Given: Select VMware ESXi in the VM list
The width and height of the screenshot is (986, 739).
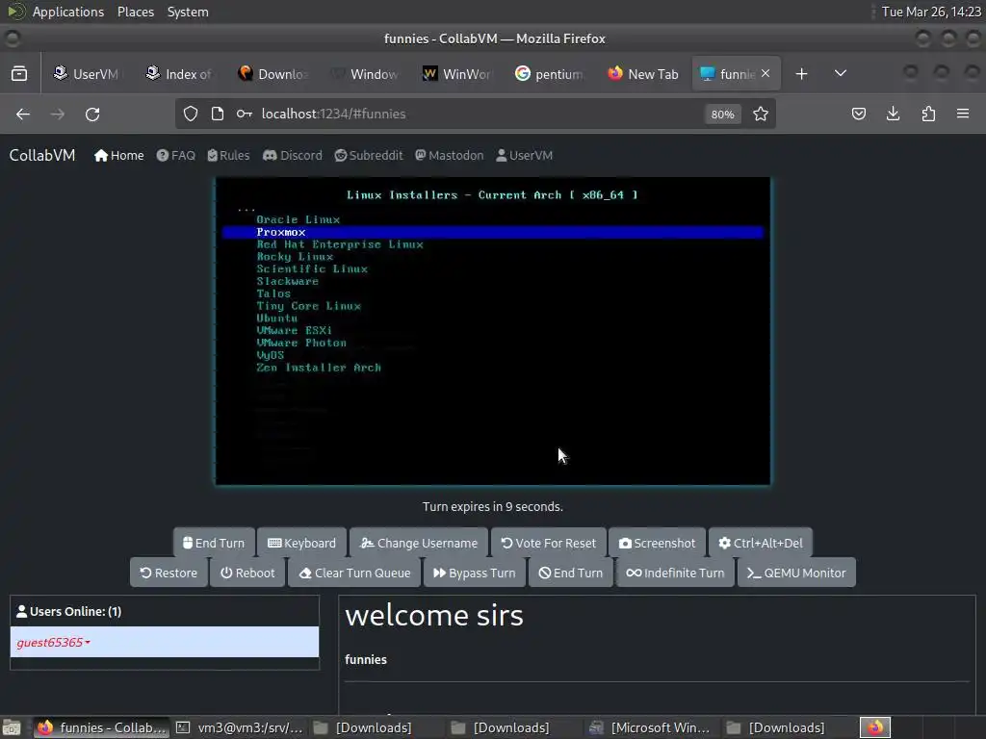Looking at the screenshot, I should coord(295,331).
